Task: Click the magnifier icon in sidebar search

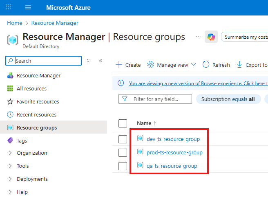Action: click(11, 61)
